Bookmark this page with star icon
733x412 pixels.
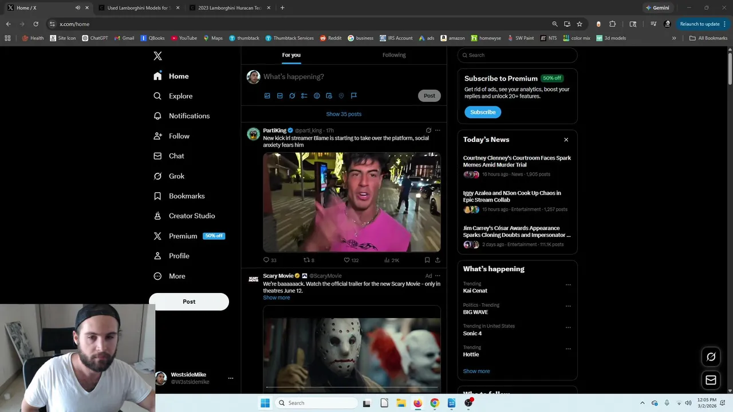(580, 24)
